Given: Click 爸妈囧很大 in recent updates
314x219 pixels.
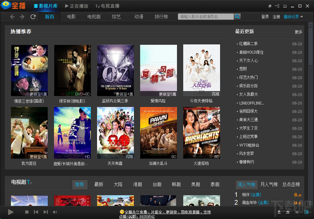Looking at the screenshot, I should tap(248, 111).
